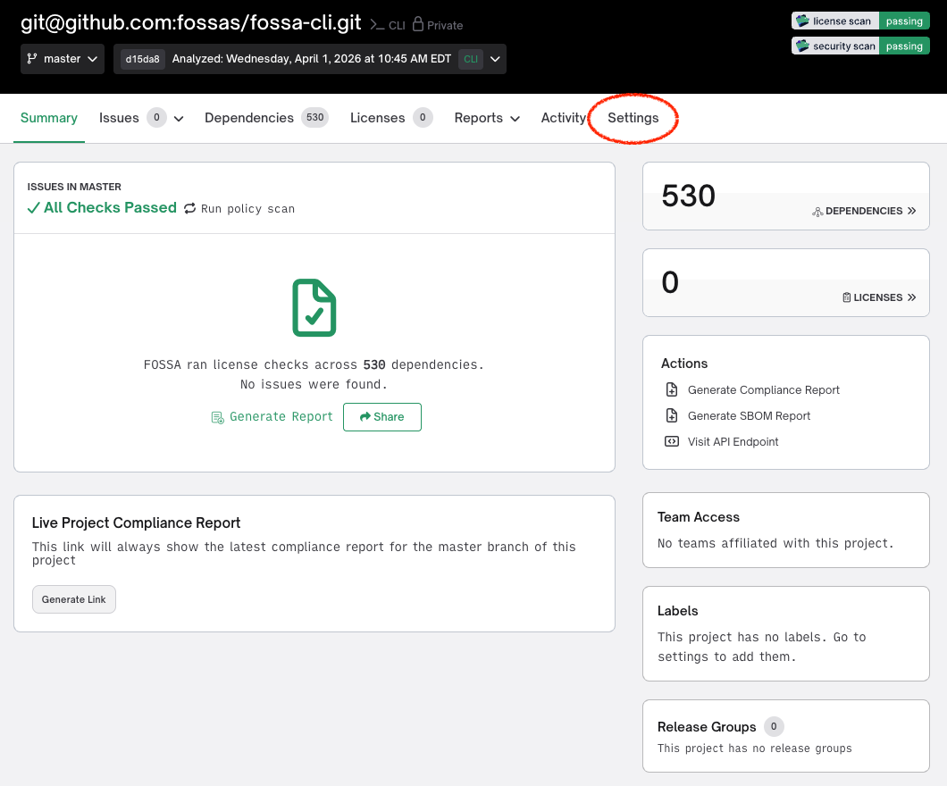Click the project title git@github.com:fossas/fossa-cli.git
Screen dimensions: 947x786
click(x=191, y=22)
